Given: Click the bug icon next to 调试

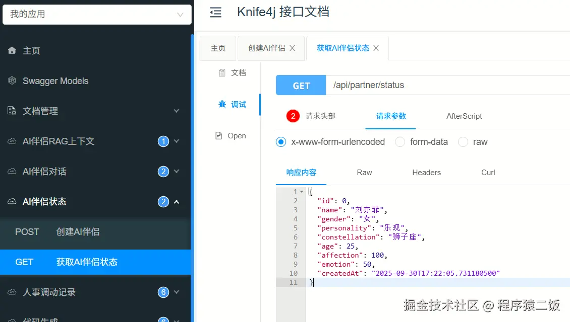Looking at the screenshot, I should tap(222, 105).
